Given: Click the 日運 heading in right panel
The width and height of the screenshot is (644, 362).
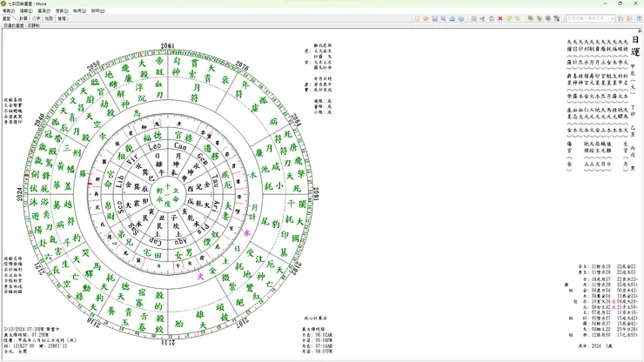Looking at the screenshot, I should click(x=634, y=40).
